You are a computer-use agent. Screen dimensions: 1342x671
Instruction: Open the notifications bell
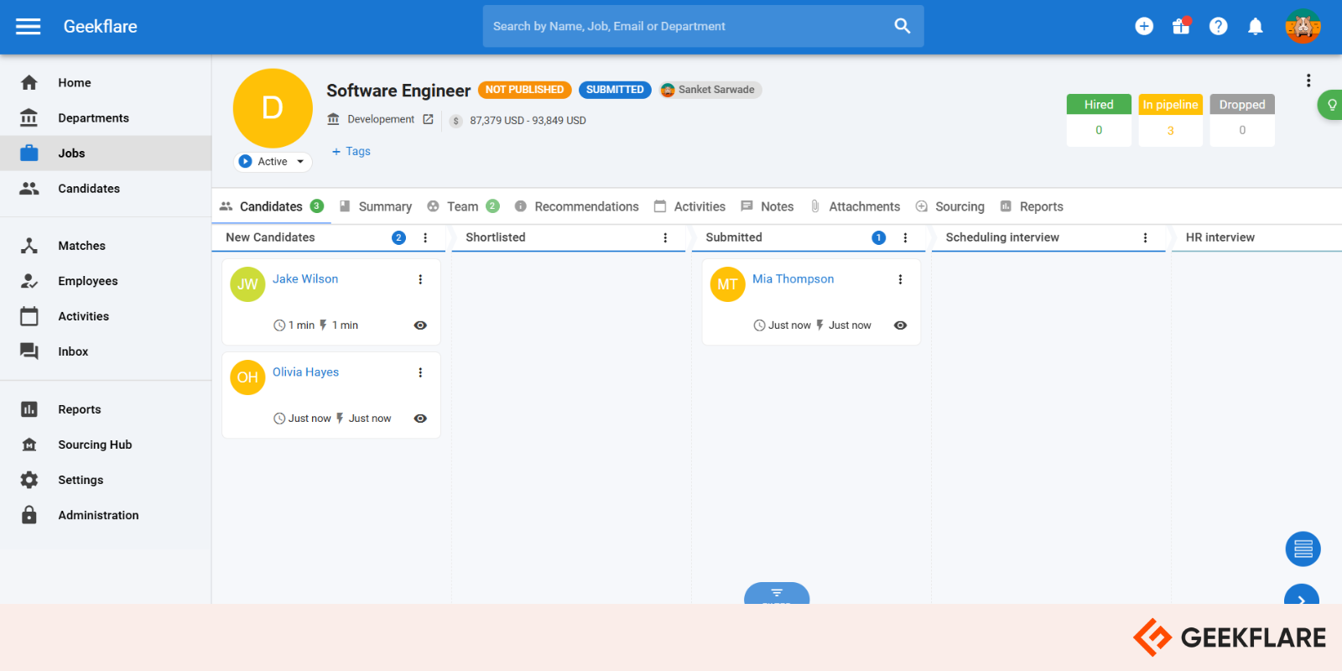(1255, 26)
